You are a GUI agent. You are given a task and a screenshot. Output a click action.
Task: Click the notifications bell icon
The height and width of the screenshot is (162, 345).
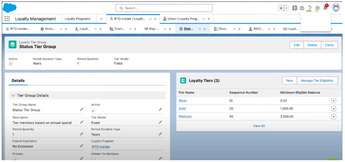point(325,8)
